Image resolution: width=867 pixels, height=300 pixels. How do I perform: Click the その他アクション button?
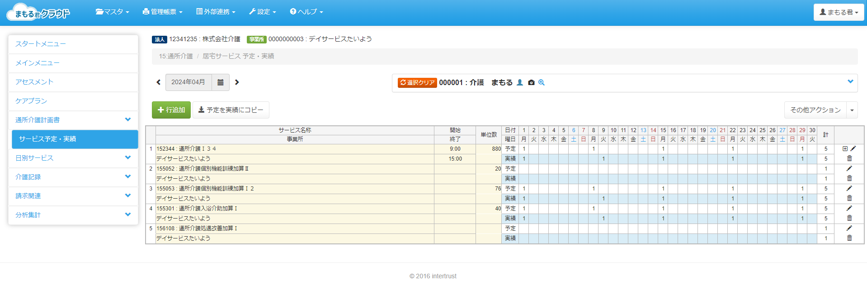click(x=815, y=110)
